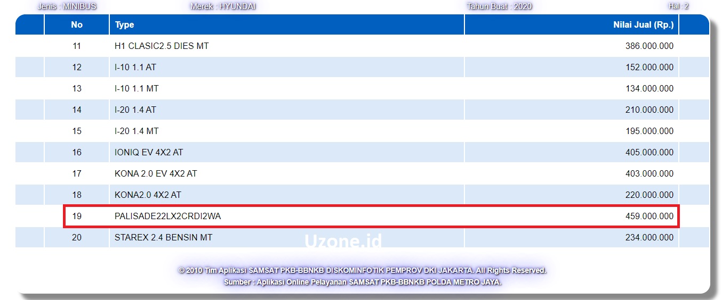Image resolution: width=722 pixels, height=300 pixels.
Task: Click the price 134.000.000
Action: 649,89
